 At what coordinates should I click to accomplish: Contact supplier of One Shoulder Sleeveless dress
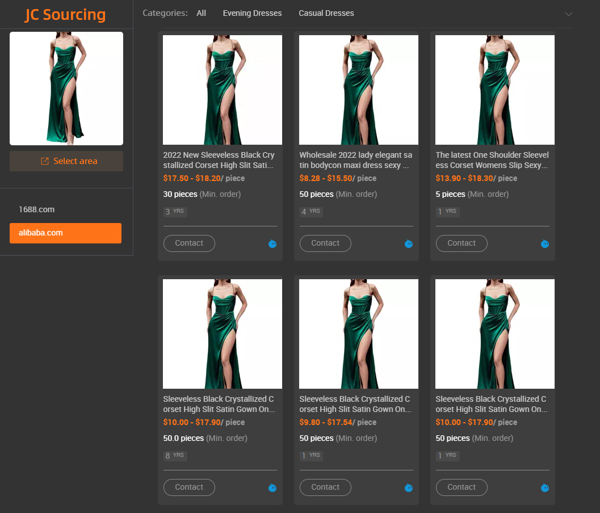[461, 243]
